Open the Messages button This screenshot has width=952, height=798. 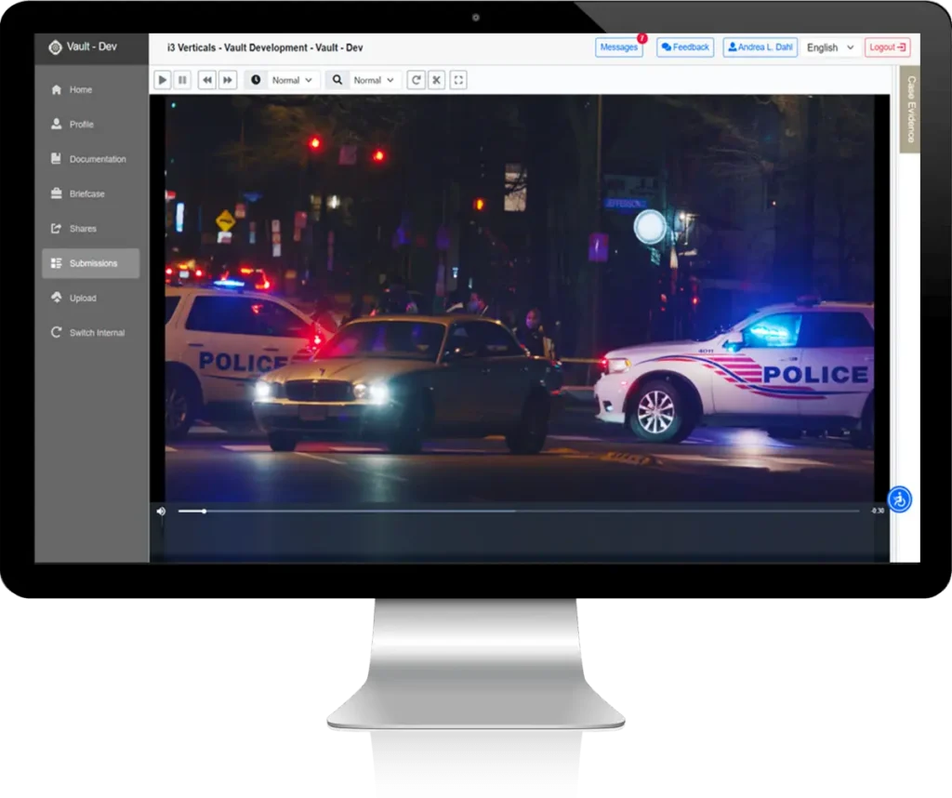[618, 47]
